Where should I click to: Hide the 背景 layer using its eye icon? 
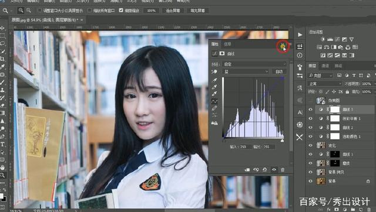tap(311, 181)
